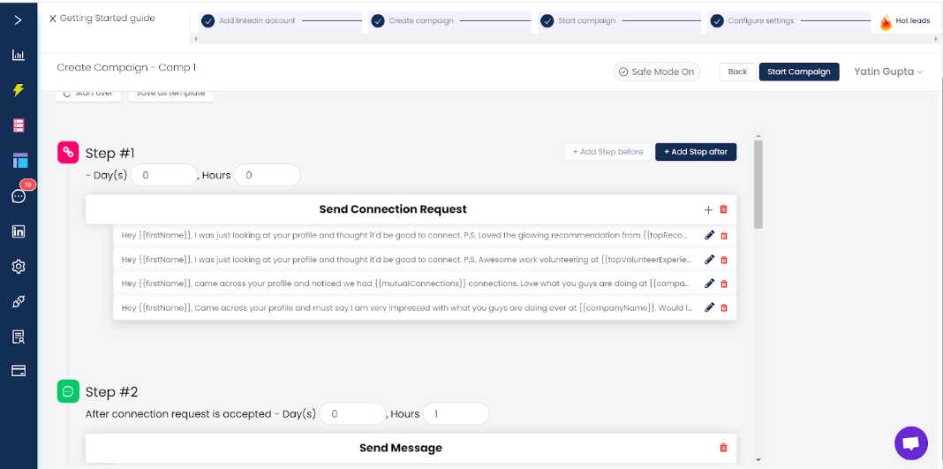Screen dimensions: 943x469
Task: Open the integrations plug icon in sidebar
Action: point(19,302)
